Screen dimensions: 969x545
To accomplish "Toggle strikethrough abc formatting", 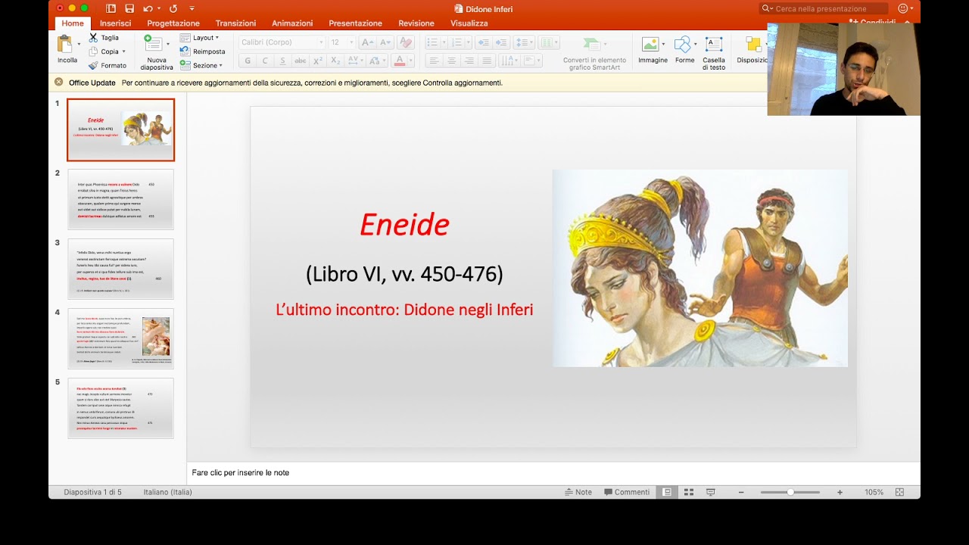I will pyautogui.click(x=300, y=61).
